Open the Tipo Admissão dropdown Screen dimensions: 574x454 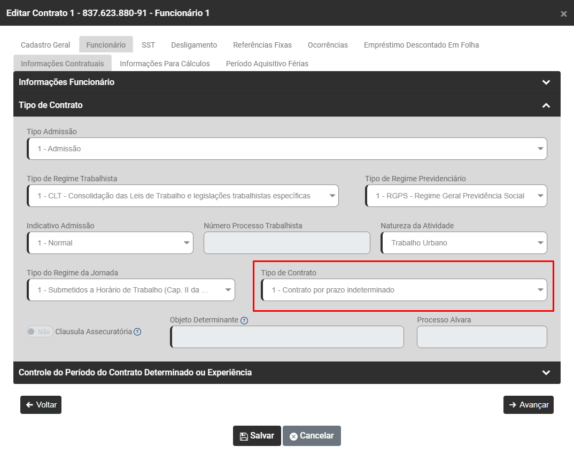[286, 149]
